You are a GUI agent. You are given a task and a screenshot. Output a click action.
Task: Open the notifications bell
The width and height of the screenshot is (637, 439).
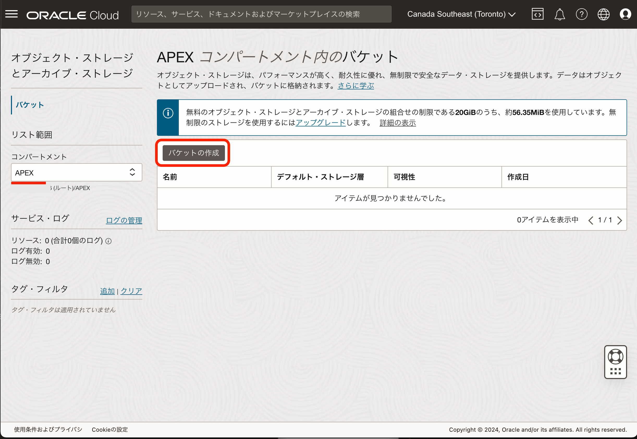tap(560, 14)
